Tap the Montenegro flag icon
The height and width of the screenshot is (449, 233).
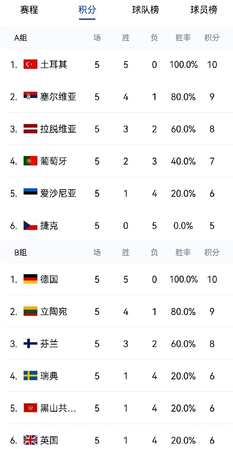click(x=30, y=408)
